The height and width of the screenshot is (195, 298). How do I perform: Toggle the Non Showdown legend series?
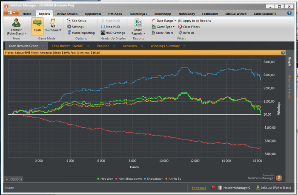129,179
